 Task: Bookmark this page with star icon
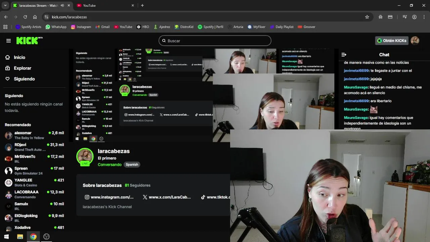coord(367,17)
